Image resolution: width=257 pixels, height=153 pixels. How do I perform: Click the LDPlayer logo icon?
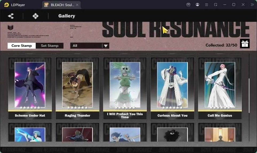tap(7, 5)
